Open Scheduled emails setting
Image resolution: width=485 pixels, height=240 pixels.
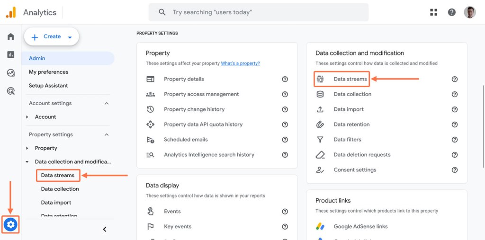[x=186, y=140]
